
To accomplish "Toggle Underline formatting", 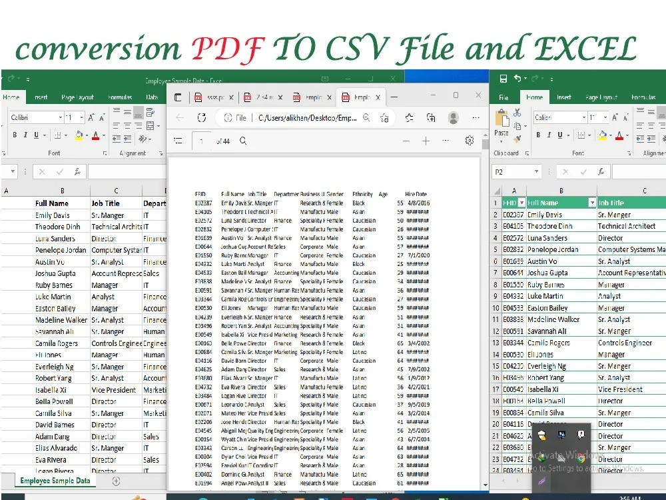I will [x=559, y=135].
